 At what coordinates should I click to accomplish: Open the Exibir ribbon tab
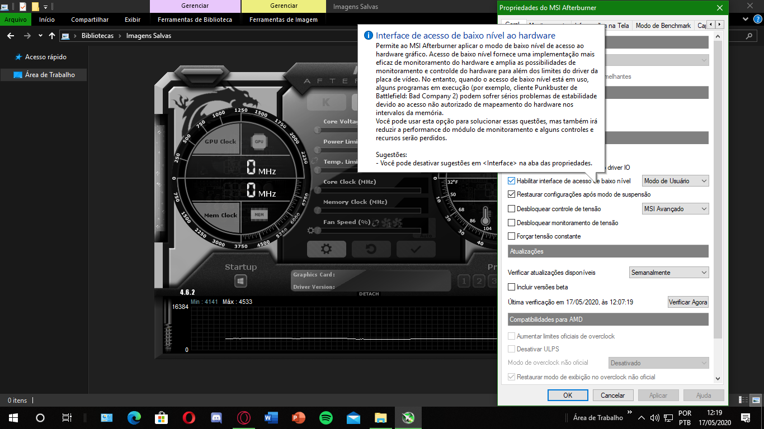(x=133, y=20)
